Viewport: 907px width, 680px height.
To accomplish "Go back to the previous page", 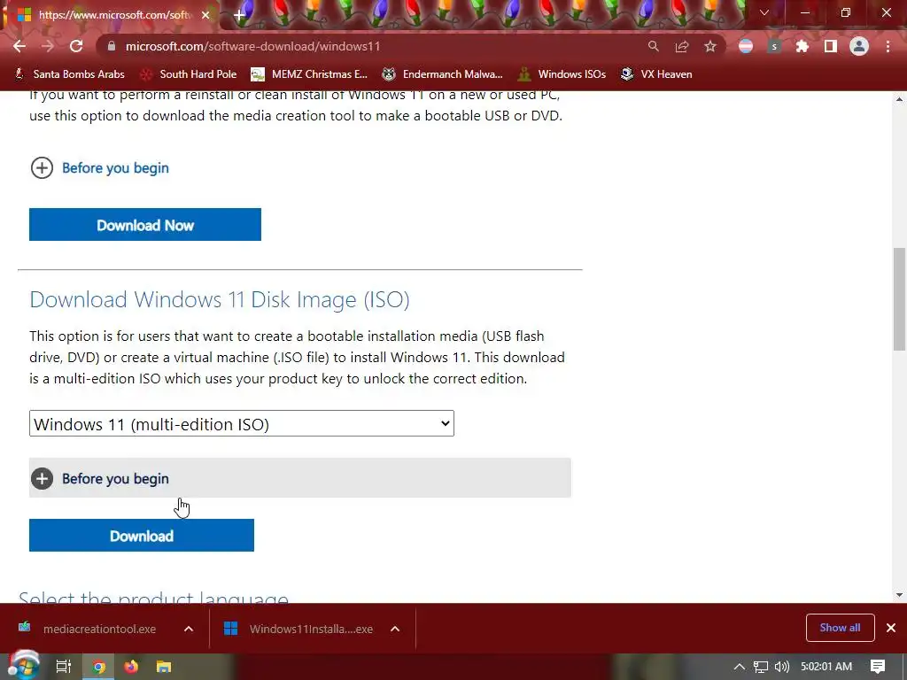I will point(19,46).
